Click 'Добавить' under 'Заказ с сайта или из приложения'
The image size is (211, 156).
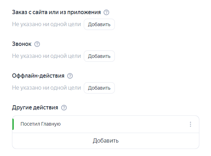(x=99, y=24)
